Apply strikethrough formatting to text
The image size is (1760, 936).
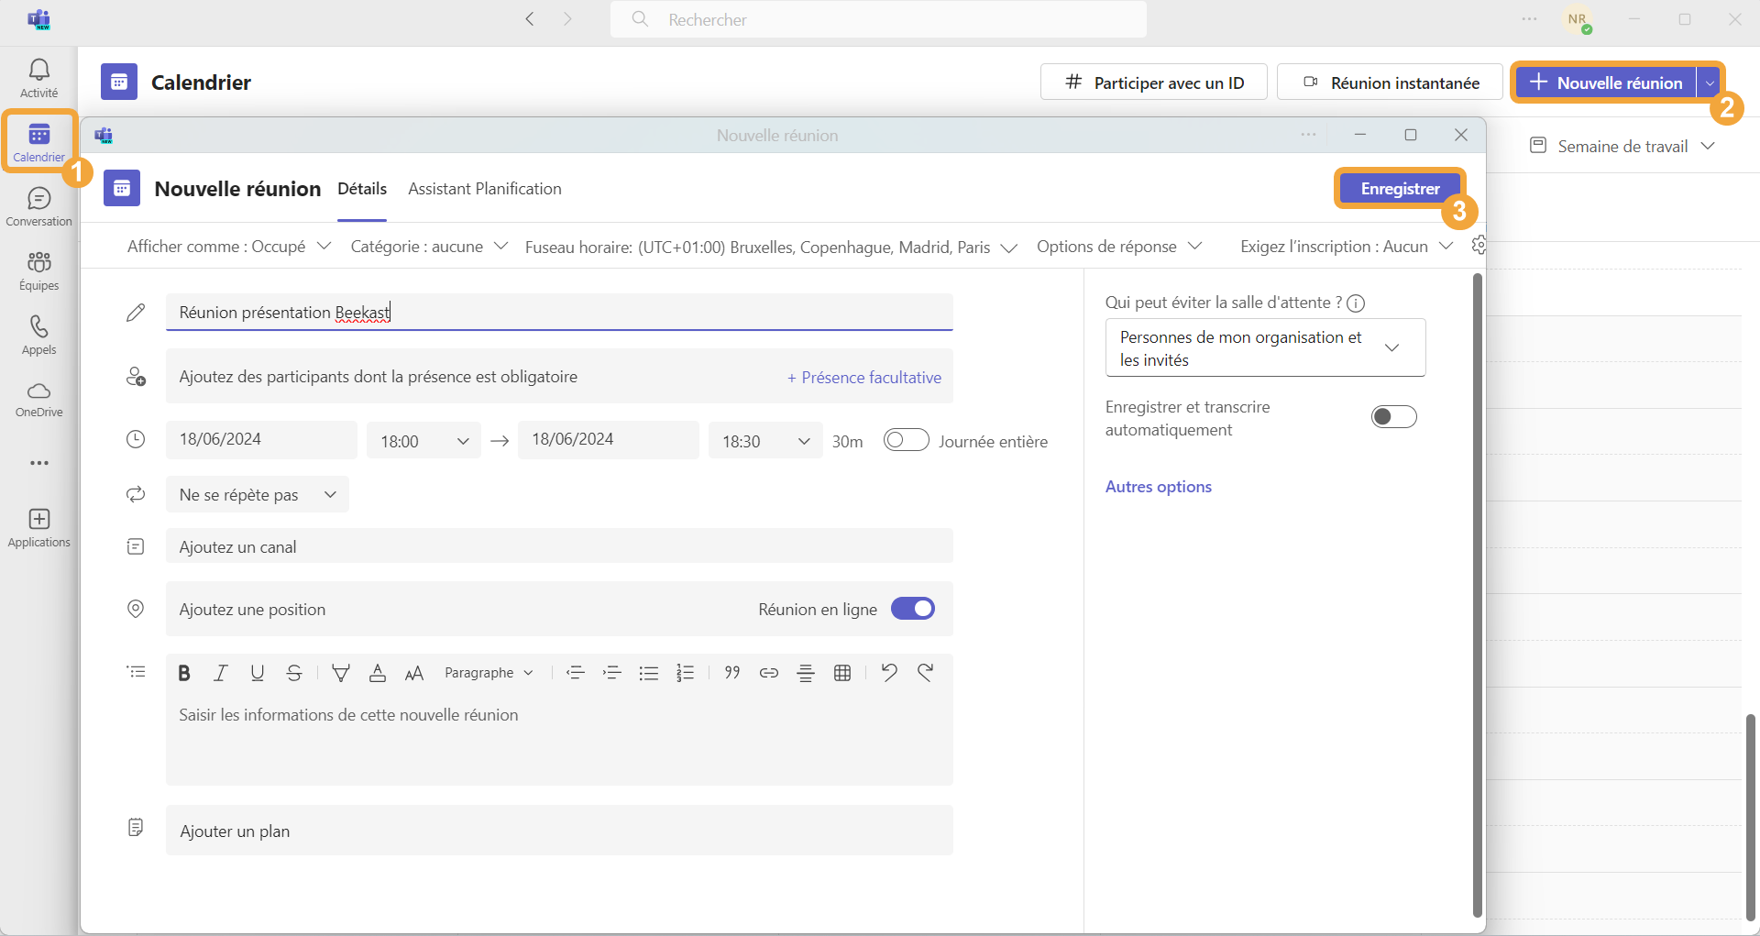click(x=294, y=673)
